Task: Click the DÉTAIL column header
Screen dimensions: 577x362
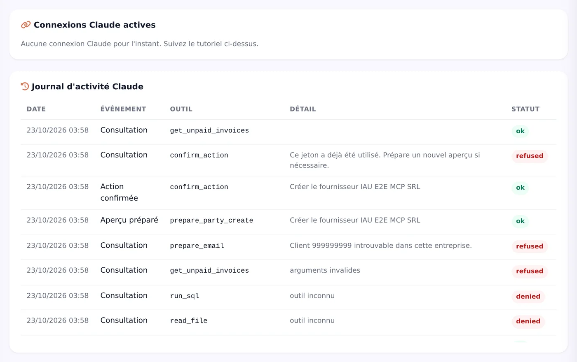Action: pyautogui.click(x=303, y=109)
